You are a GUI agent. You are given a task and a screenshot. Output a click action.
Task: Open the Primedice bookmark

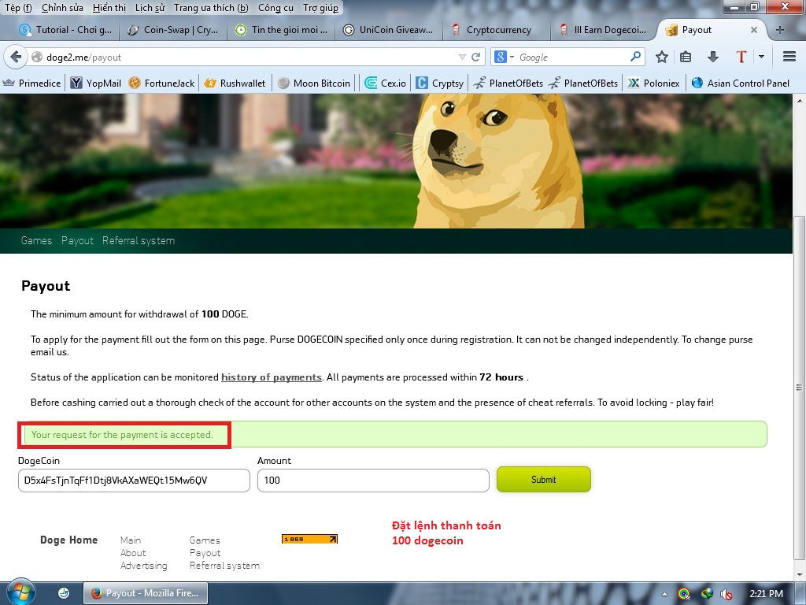[31, 82]
